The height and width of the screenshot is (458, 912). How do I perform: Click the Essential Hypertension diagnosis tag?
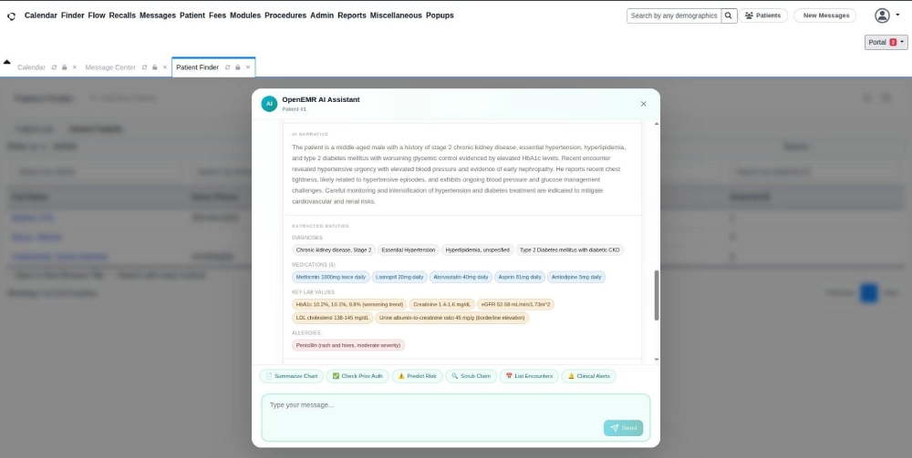click(409, 250)
